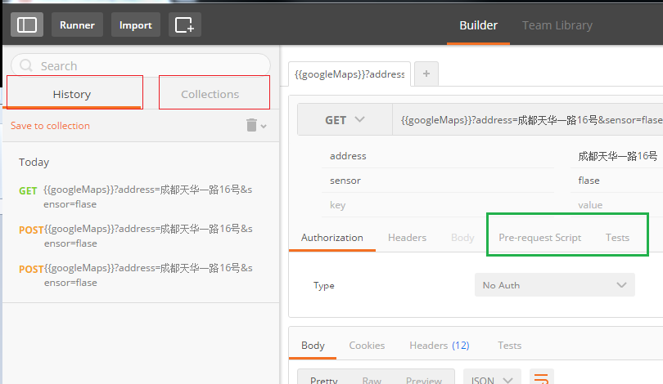Click the search magnifier icon
This screenshot has height=384, width=663.
(x=26, y=65)
